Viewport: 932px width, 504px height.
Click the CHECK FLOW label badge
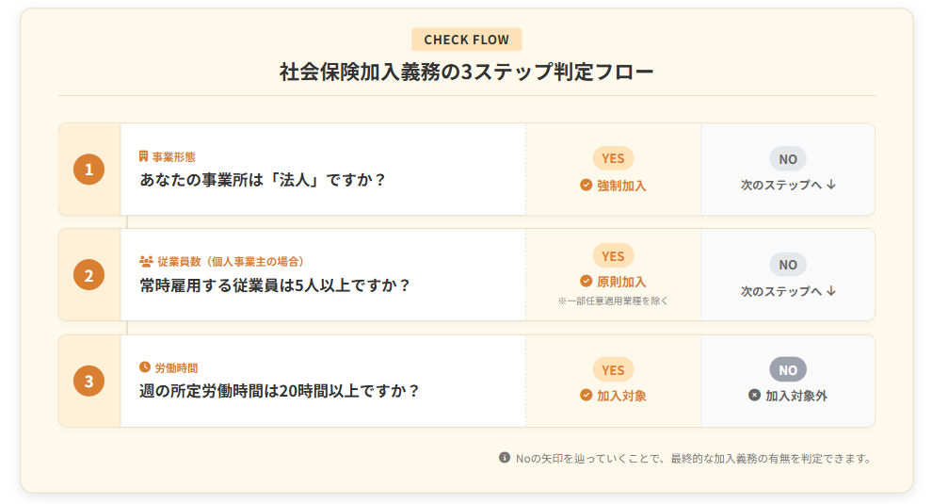[x=466, y=40]
